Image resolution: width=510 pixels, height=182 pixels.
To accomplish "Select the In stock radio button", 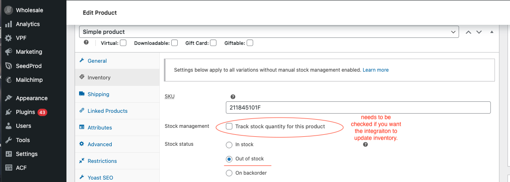I will pyautogui.click(x=229, y=145).
